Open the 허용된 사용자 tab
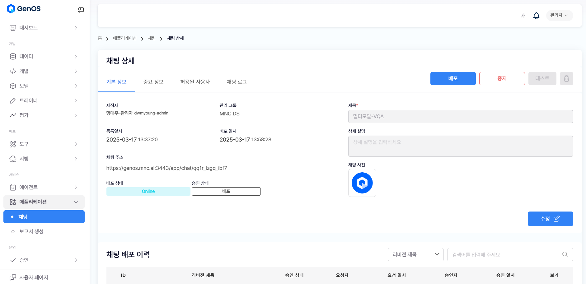The width and height of the screenshot is (586, 284). [195, 82]
